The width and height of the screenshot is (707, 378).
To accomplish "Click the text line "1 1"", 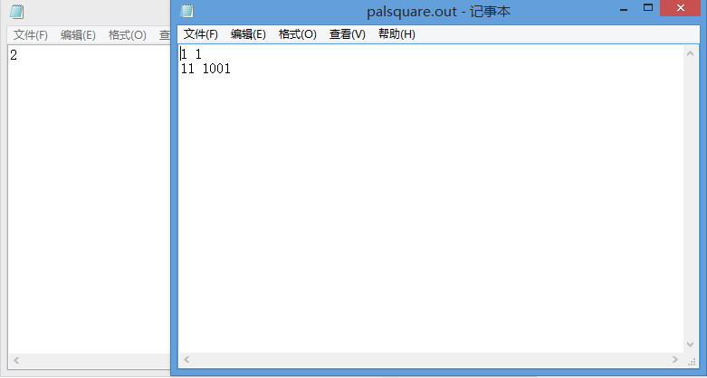I will click(x=191, y=54).
